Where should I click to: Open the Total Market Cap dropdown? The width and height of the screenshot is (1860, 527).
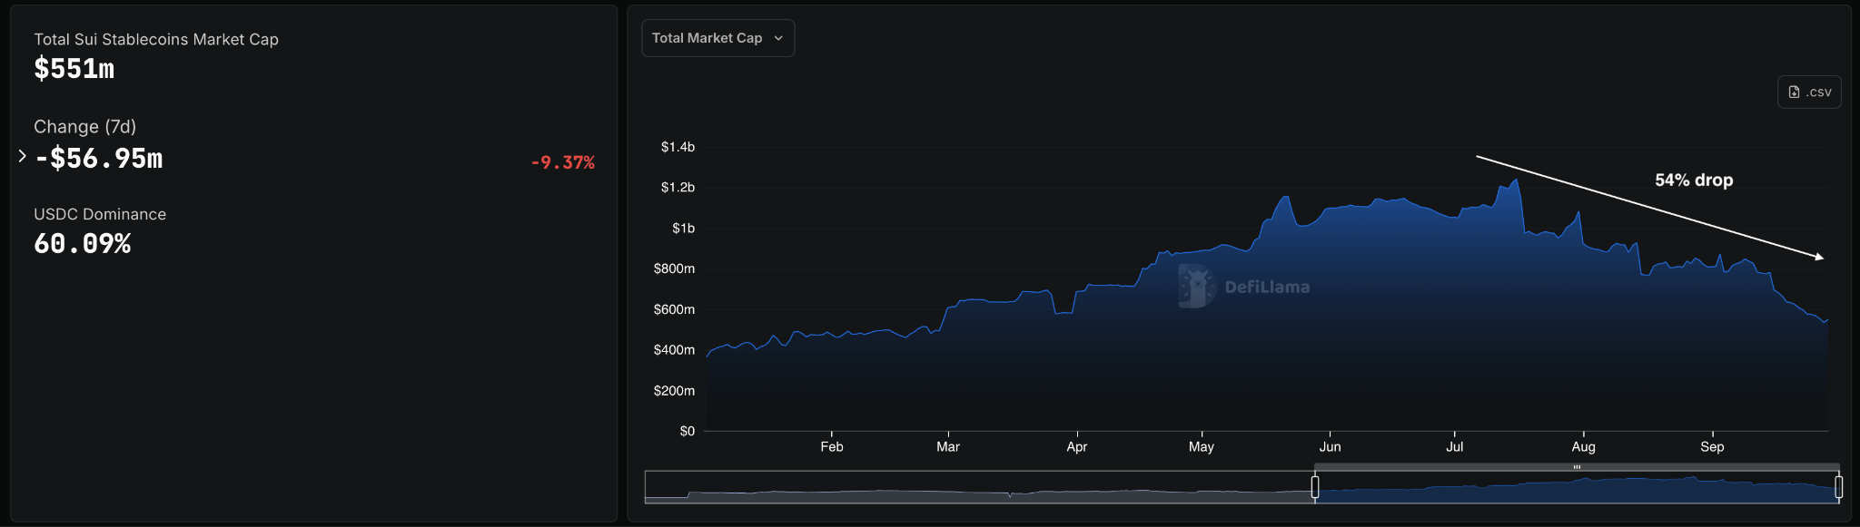[x=717, y=38]
